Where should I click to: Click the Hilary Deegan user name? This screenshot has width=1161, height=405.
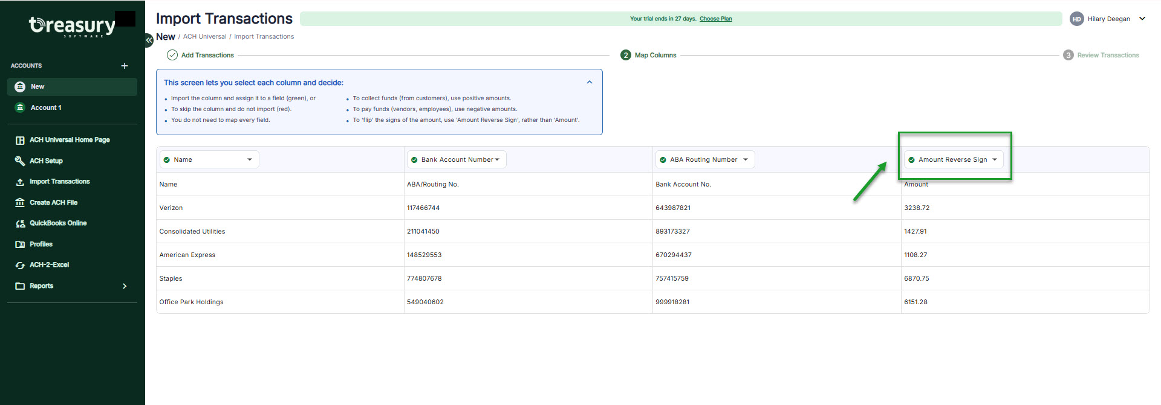[1108, 19]
